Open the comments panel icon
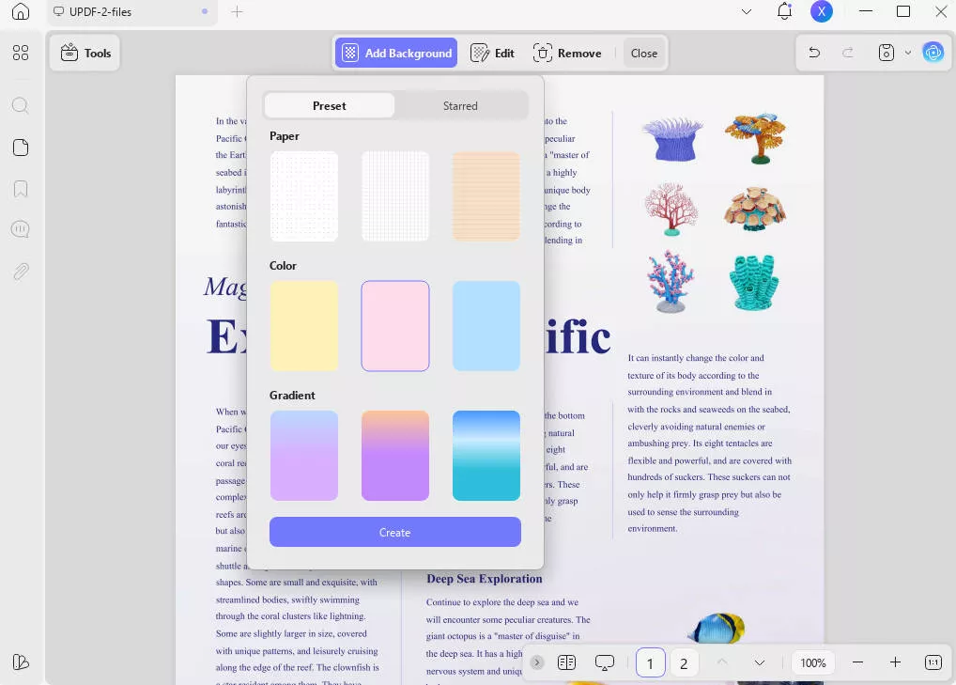This screenshot has width=956, height=685. pos(21,230)
